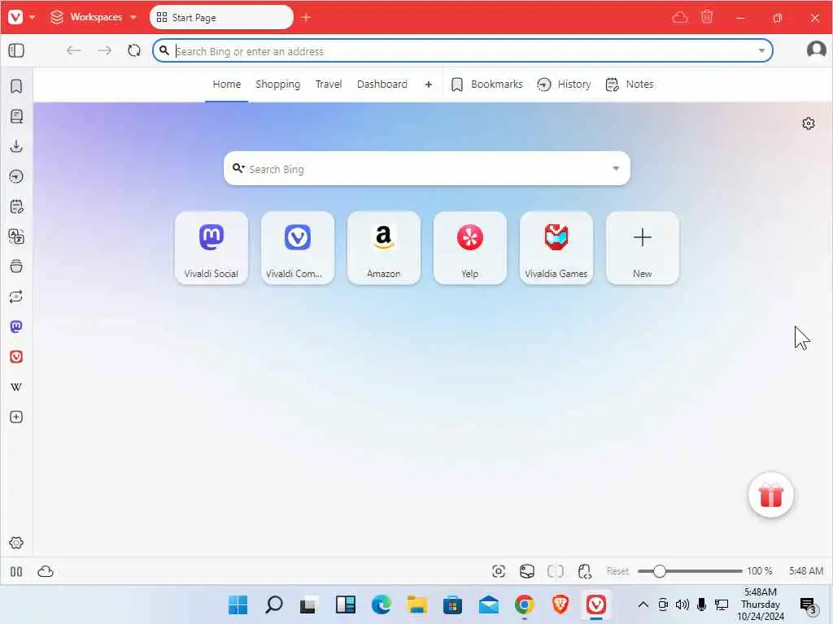Go back to previous page
The width and height of the screenshot is (833, 624).
(x=73, y=50)
